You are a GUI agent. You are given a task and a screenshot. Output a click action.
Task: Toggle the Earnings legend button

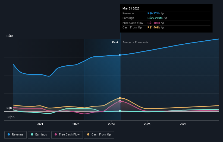[39, 135]
